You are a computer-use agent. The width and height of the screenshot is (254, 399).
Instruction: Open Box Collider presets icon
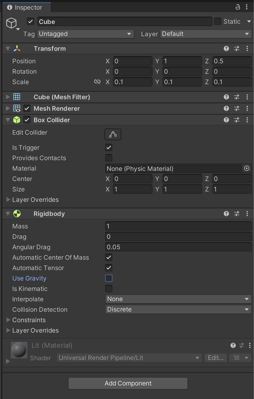click(x=237, y=120)
